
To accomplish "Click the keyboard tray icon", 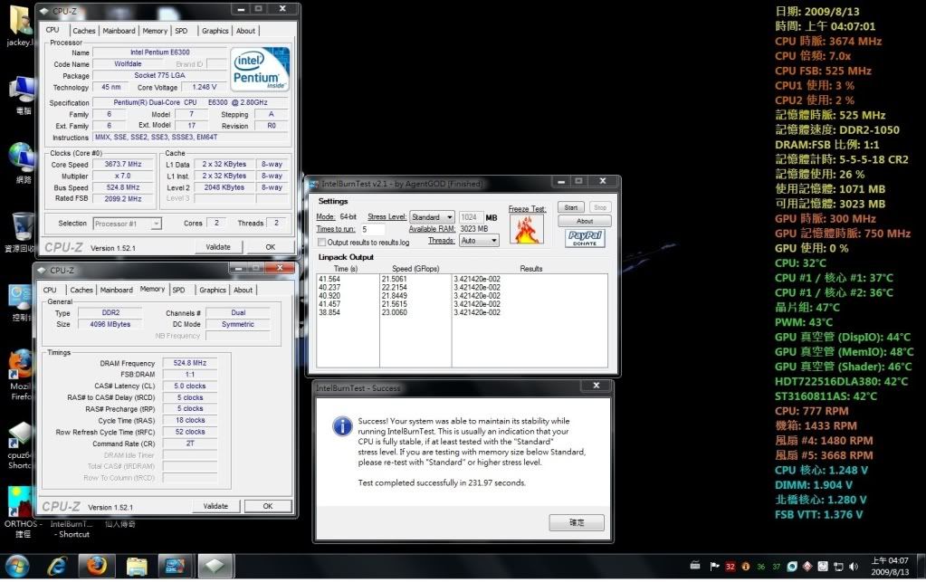I will [x=695, y=566].
